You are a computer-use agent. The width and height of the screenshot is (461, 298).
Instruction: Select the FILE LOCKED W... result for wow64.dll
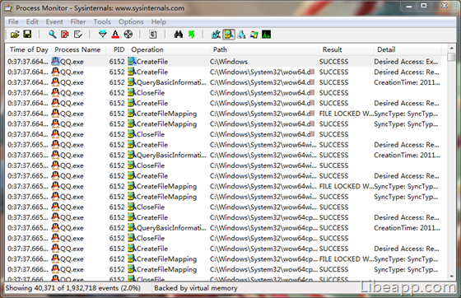(x=347, y=114)
